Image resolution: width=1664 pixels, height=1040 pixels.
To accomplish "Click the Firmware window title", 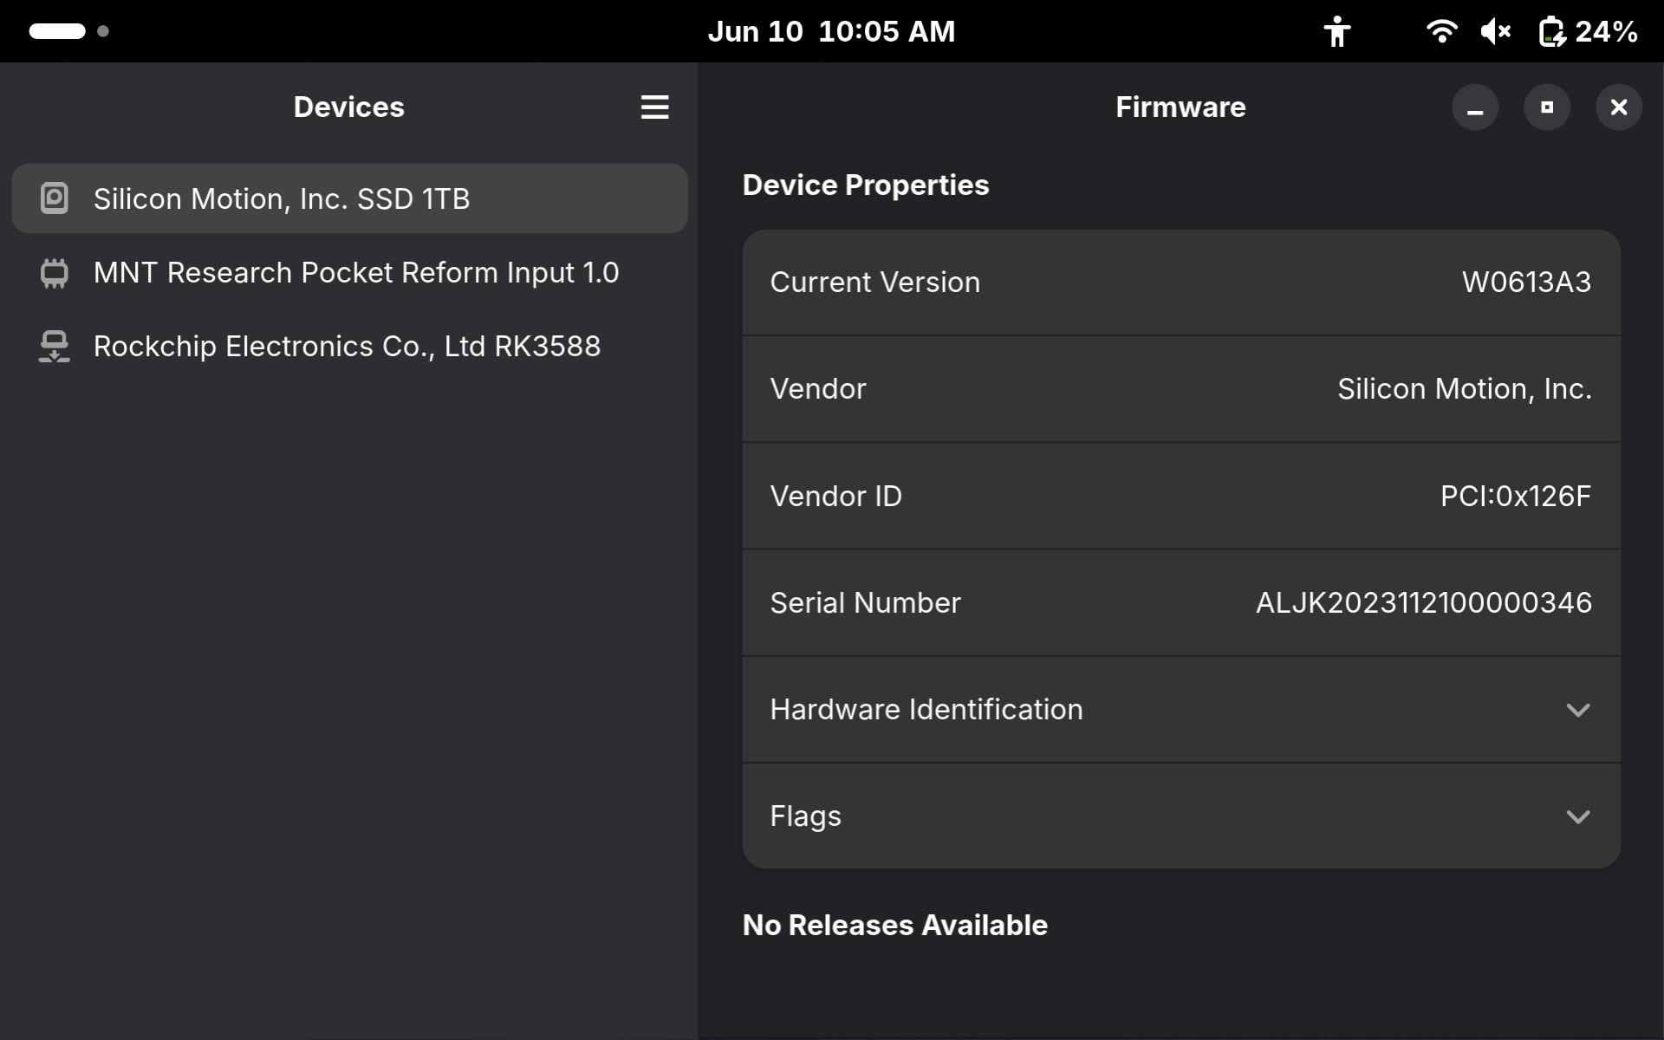I will [x=1180, y=107].
